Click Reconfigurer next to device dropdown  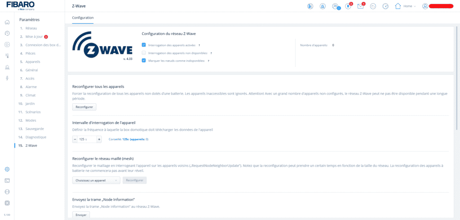pos(135,180)
